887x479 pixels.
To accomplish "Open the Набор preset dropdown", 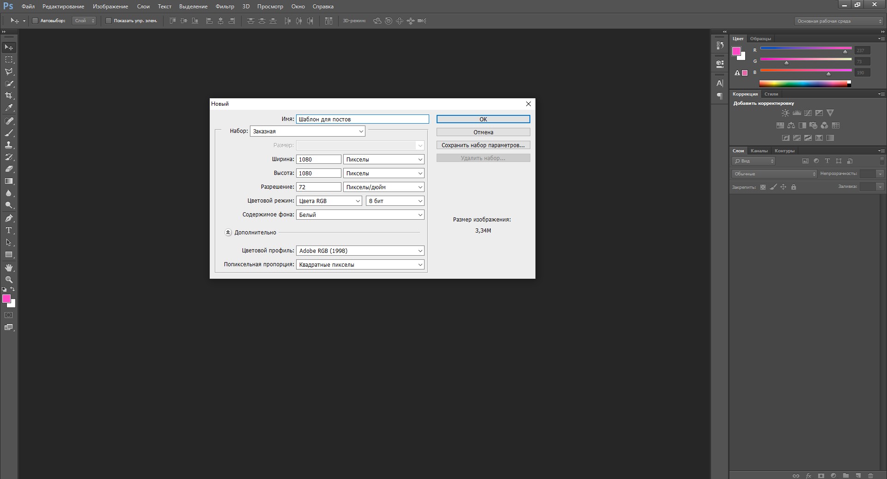I will (308, 131).
